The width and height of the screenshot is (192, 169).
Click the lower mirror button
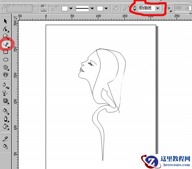click(x=44, y=10)
